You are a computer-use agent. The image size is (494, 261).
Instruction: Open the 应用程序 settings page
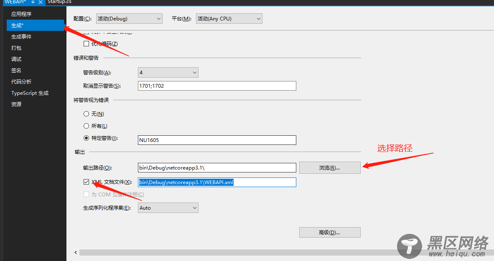tap(21, 14)
